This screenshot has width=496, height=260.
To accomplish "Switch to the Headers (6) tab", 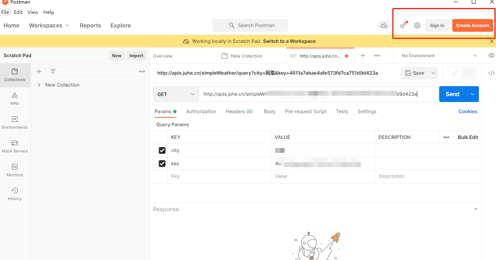I will (x=239, y=112).
